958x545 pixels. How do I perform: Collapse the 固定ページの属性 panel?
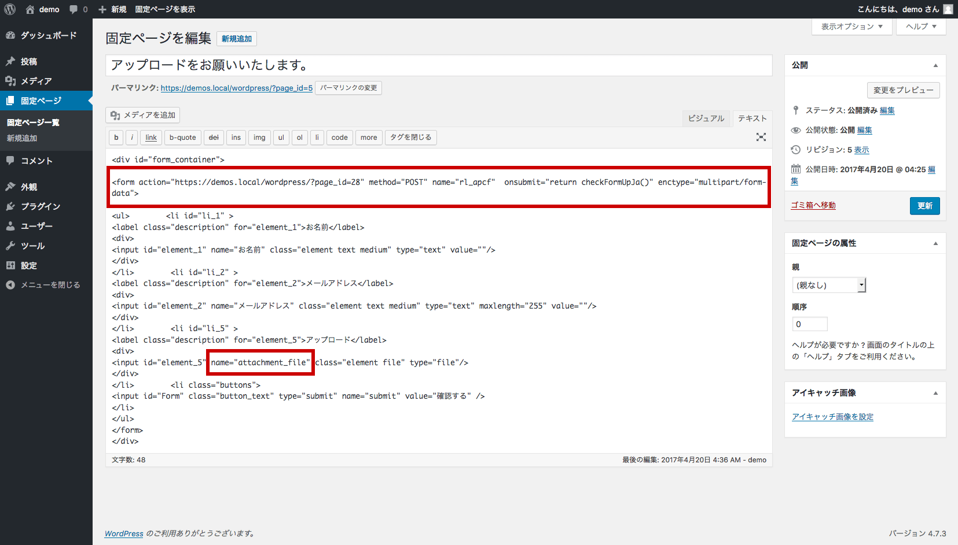coord(935,243)
